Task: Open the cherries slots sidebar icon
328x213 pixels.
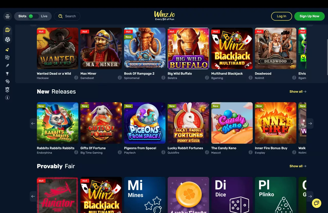Action: pos(7,50)
